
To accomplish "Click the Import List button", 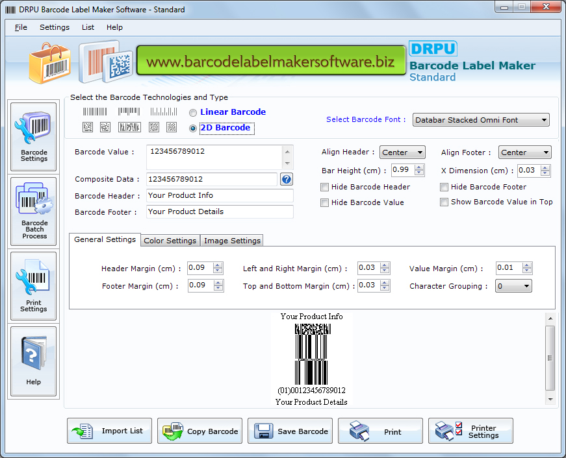I will pos(109,431).
